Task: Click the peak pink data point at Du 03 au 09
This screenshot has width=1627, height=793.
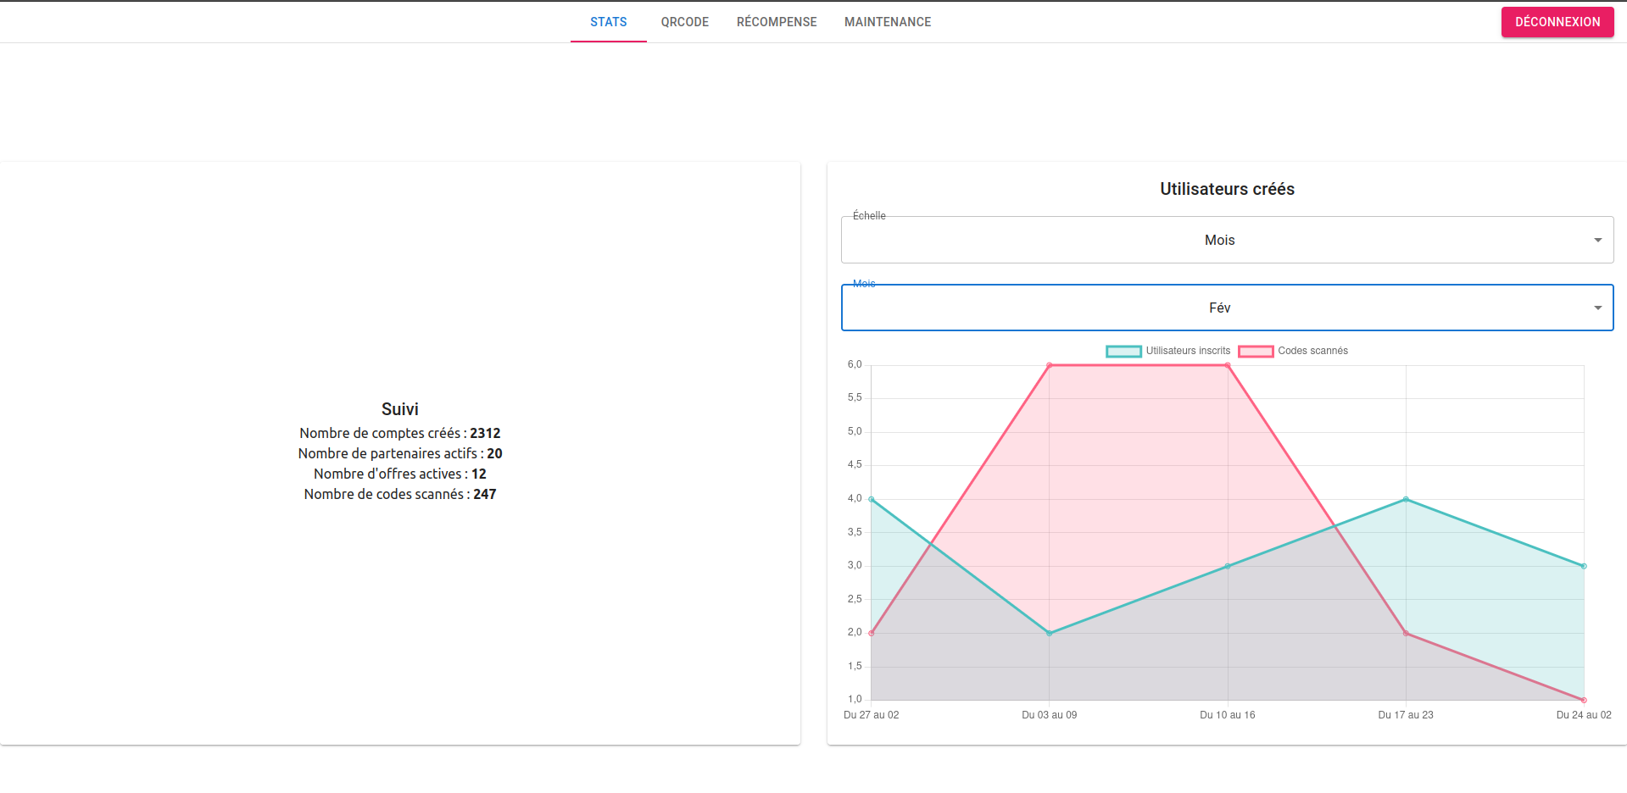Action: click(1049, 365)
